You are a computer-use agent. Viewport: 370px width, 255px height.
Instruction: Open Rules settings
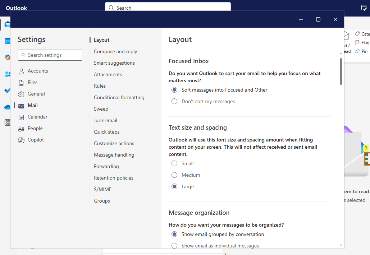(x=100, y=86)
